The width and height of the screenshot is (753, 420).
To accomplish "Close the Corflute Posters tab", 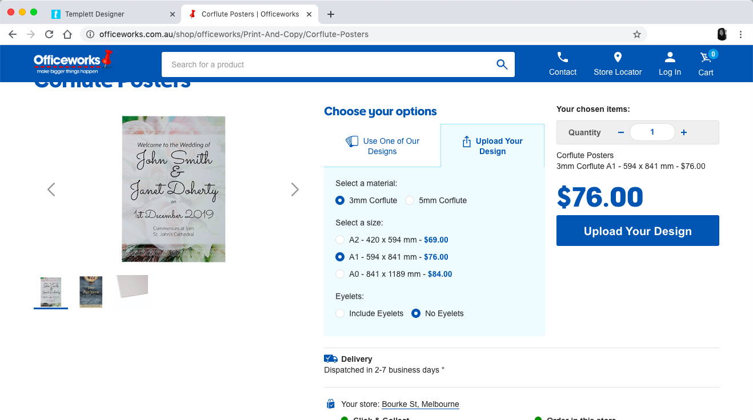I will (310, 14).
